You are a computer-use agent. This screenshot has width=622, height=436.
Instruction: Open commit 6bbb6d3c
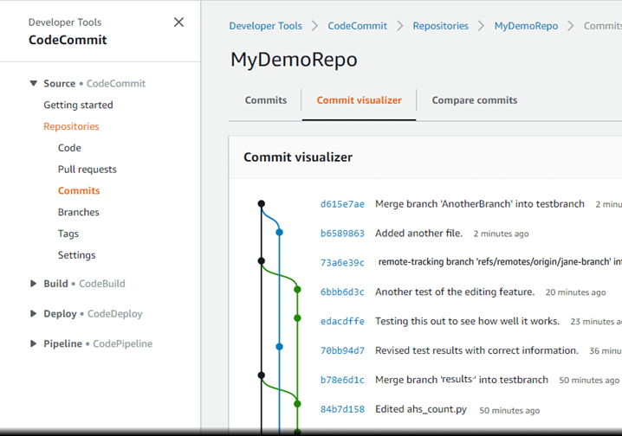tap(342, 292)
